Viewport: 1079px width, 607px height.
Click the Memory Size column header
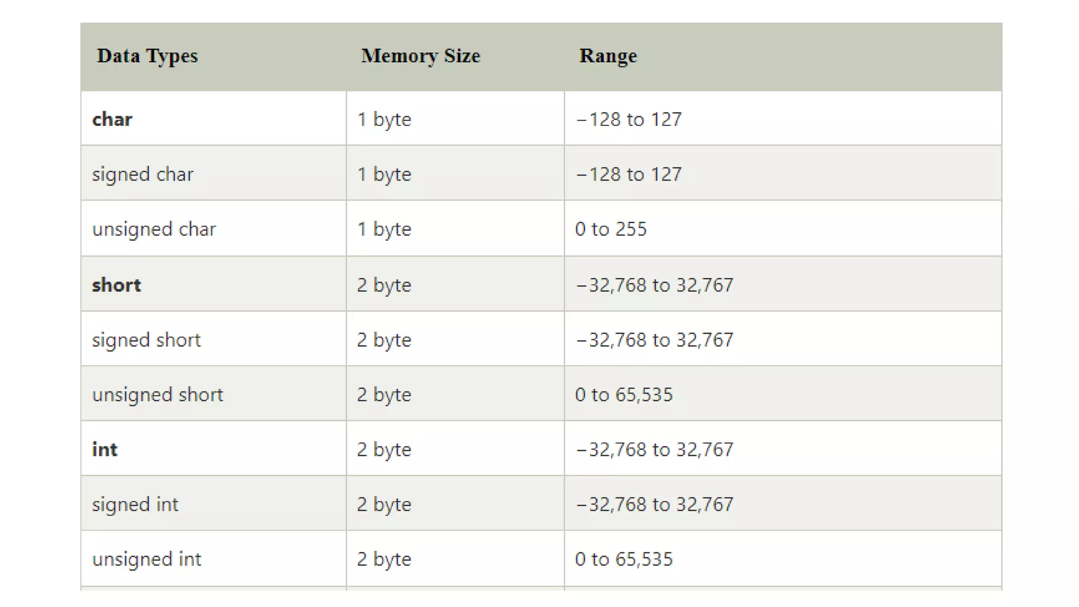(420, 56)
